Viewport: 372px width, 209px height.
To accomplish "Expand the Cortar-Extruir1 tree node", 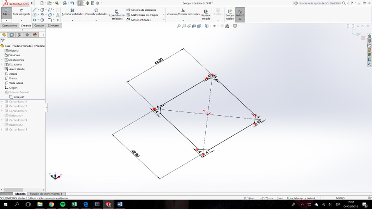I will click(x=2, y=102).
